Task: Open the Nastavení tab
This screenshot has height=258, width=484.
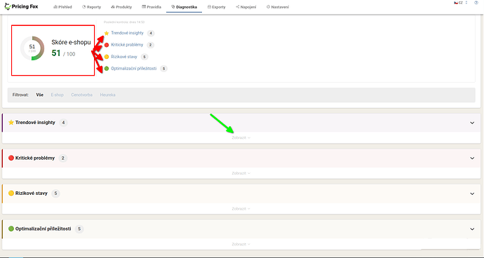Action: click(278, 7)
